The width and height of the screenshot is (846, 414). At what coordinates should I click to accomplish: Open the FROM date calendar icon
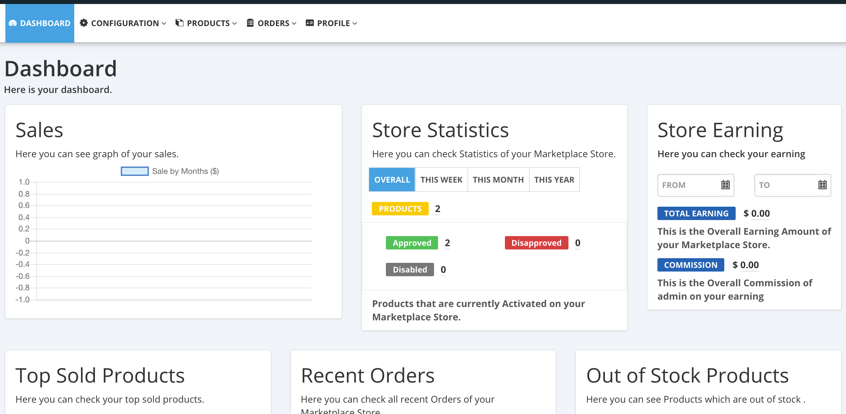tap(725, 185)
